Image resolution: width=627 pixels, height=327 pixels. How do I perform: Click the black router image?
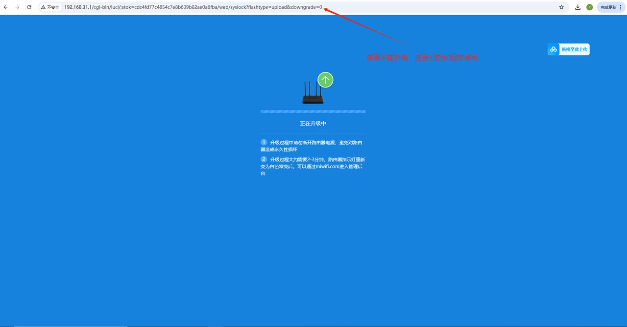coord(313,94)
